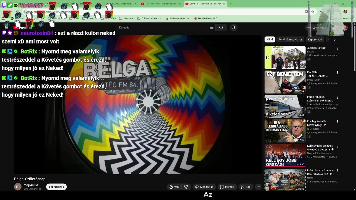Viewport: 356px width, 200px height.
Task: Open the Bence Kuhár channel name
Action: pos(313,80)
